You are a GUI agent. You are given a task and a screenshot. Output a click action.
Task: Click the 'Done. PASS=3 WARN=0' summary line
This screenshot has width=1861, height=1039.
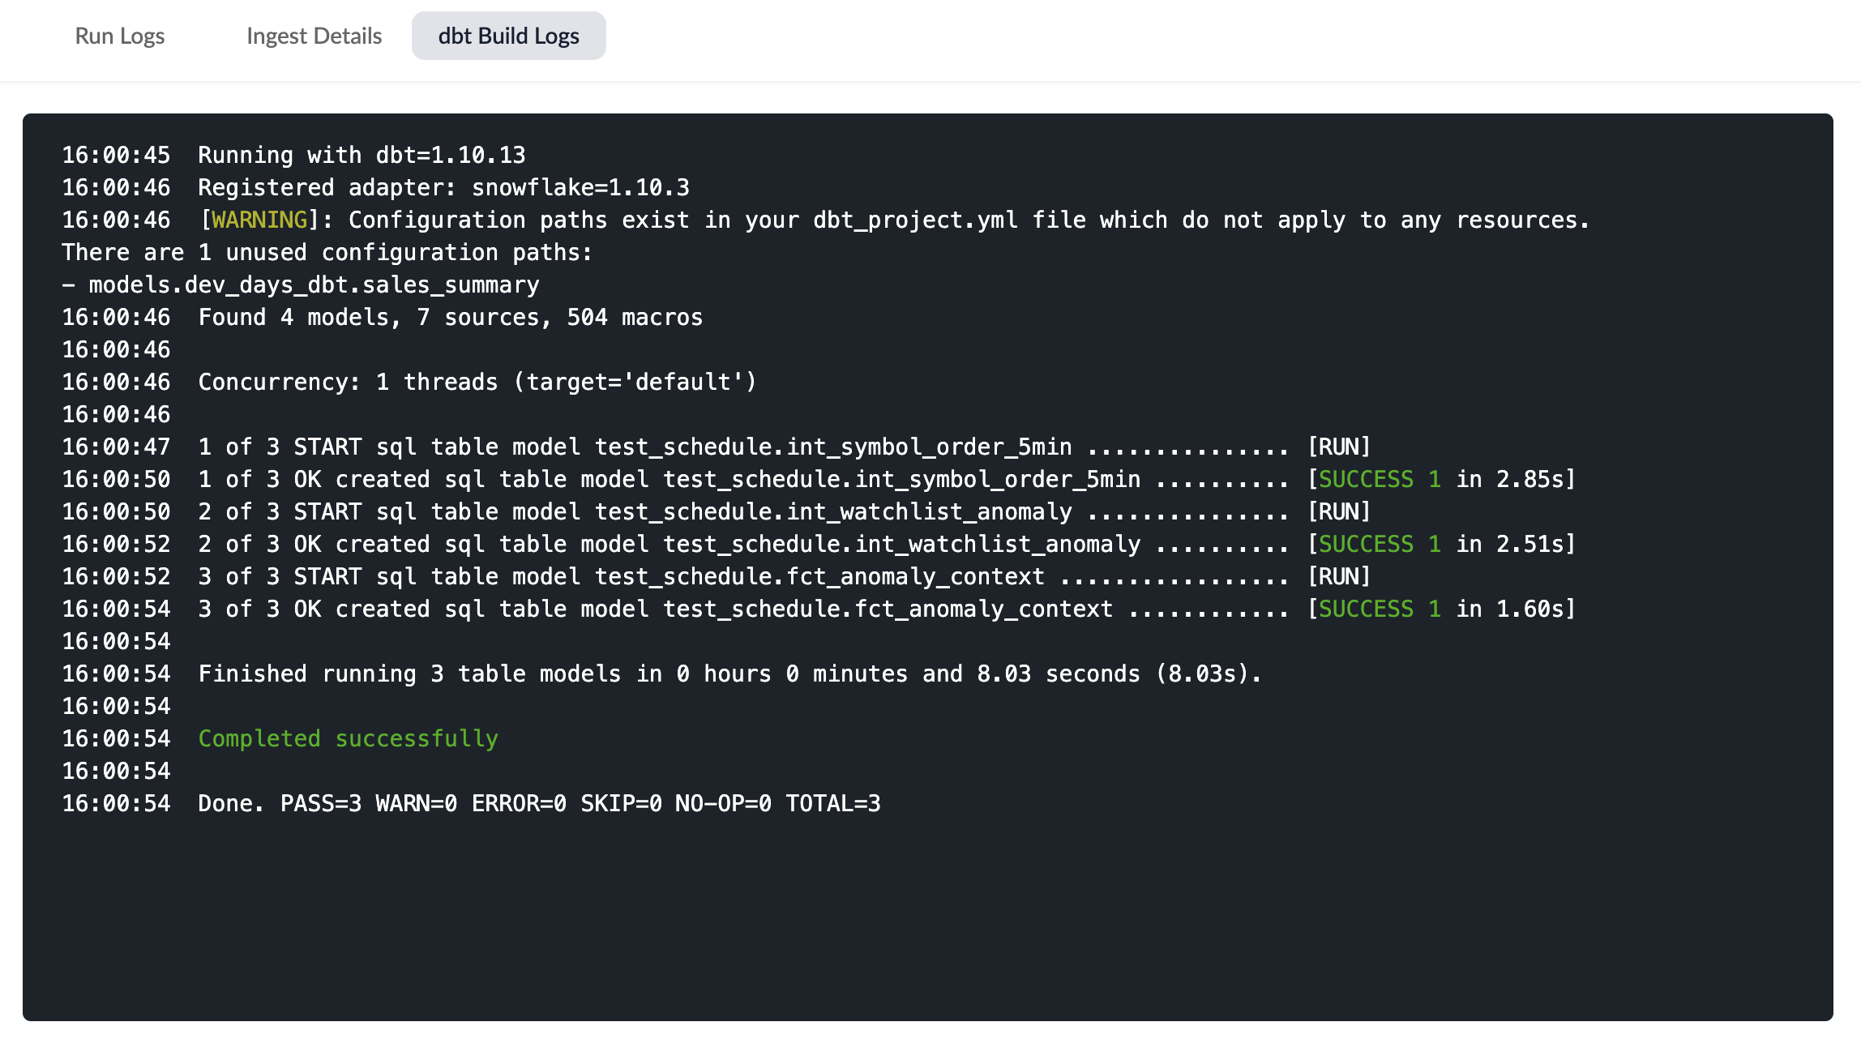pos(539,804)
